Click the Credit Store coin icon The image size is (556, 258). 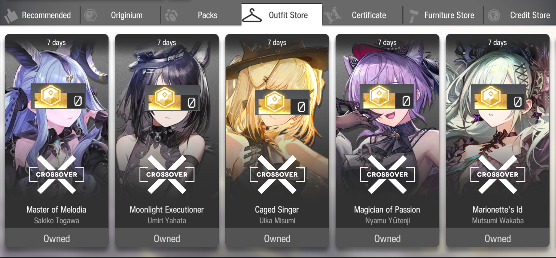494,15
